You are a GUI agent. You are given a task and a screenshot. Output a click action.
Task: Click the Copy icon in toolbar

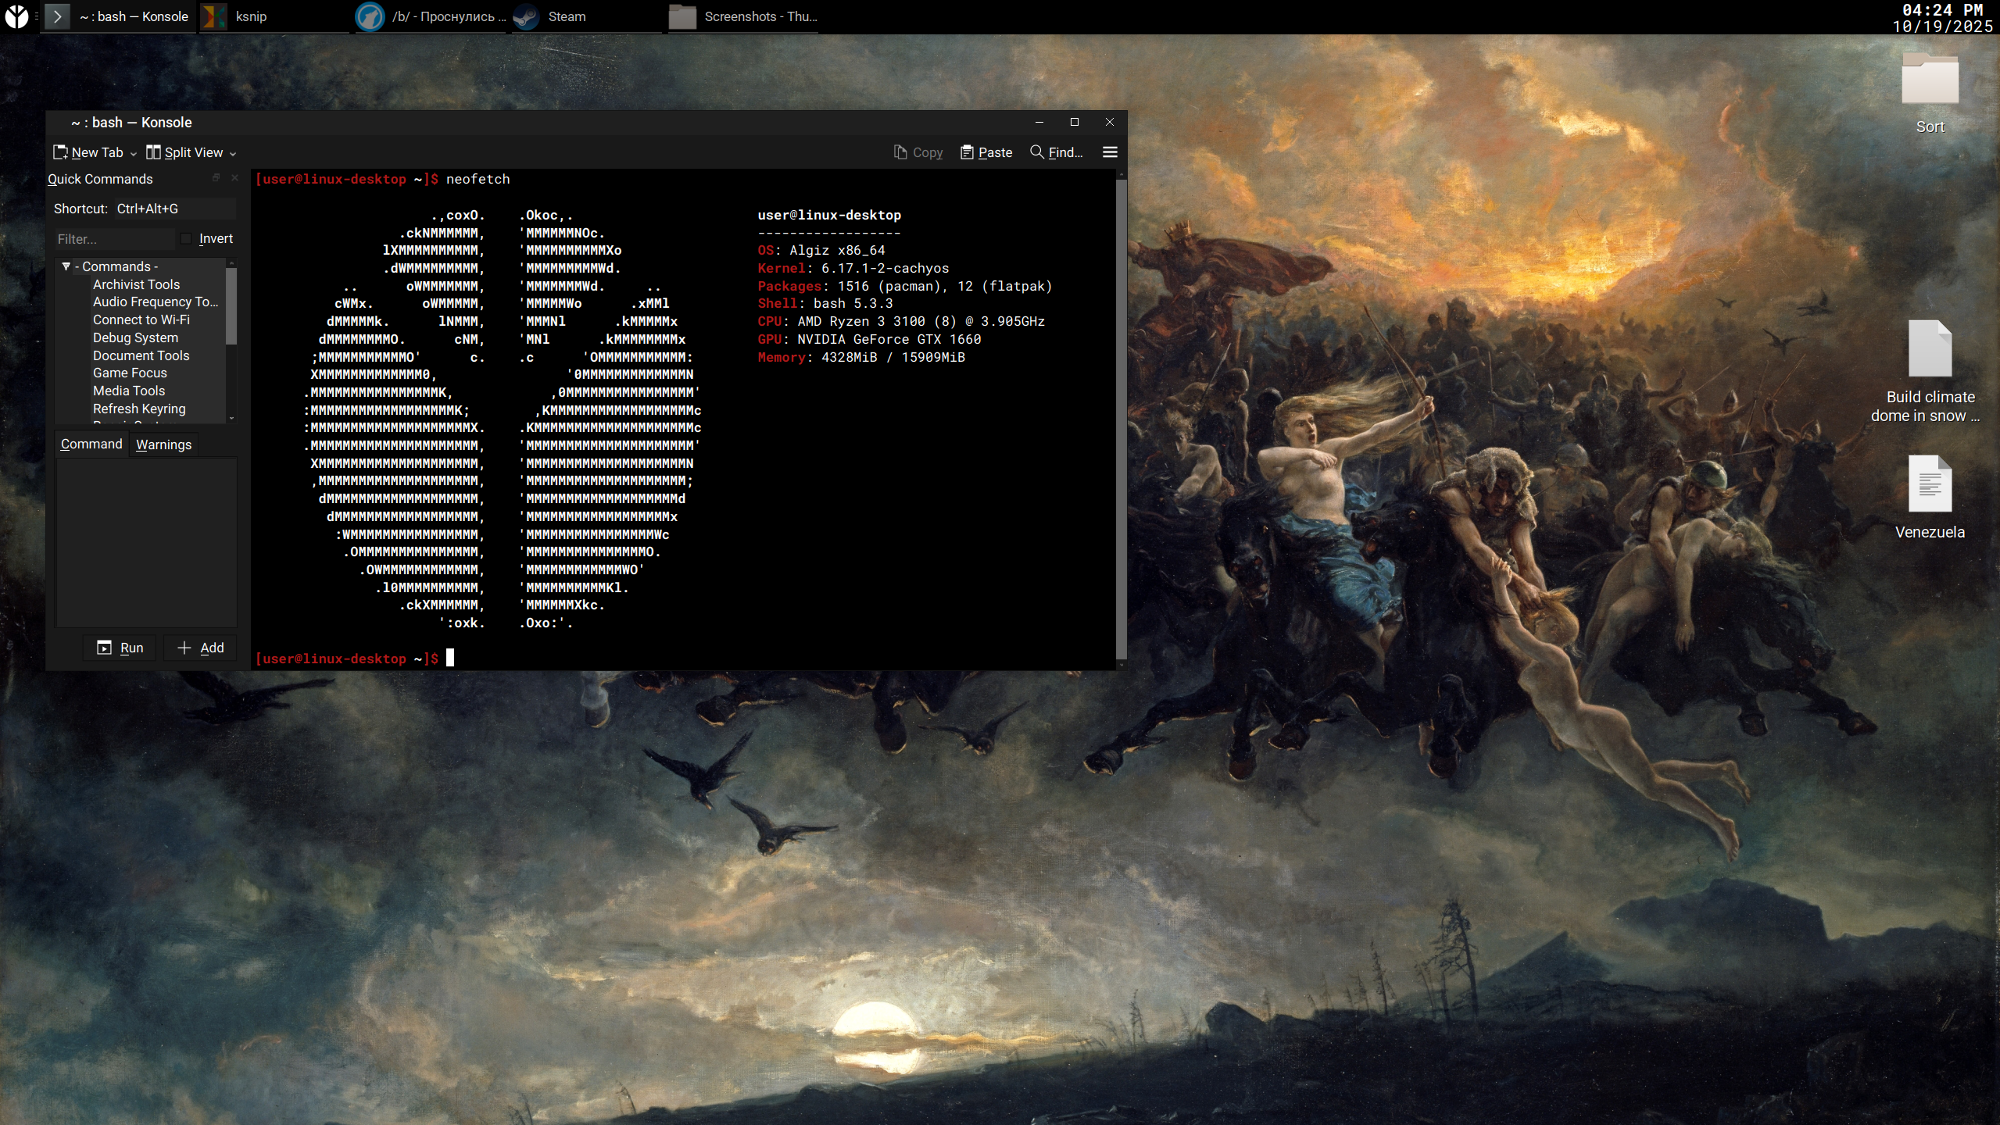pyautogui.click(x=900, y=152)
